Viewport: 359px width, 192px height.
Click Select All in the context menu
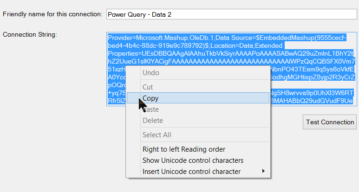click(157, 135)
